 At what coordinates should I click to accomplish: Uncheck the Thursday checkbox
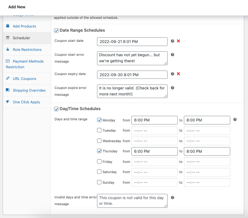(99, 151)
